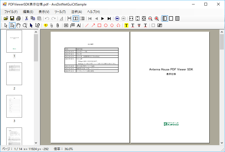Viewport: 225px width, 152px height.
Task: Choose the red Rectangle annotation tool
Action: click(x=99, y=25)
